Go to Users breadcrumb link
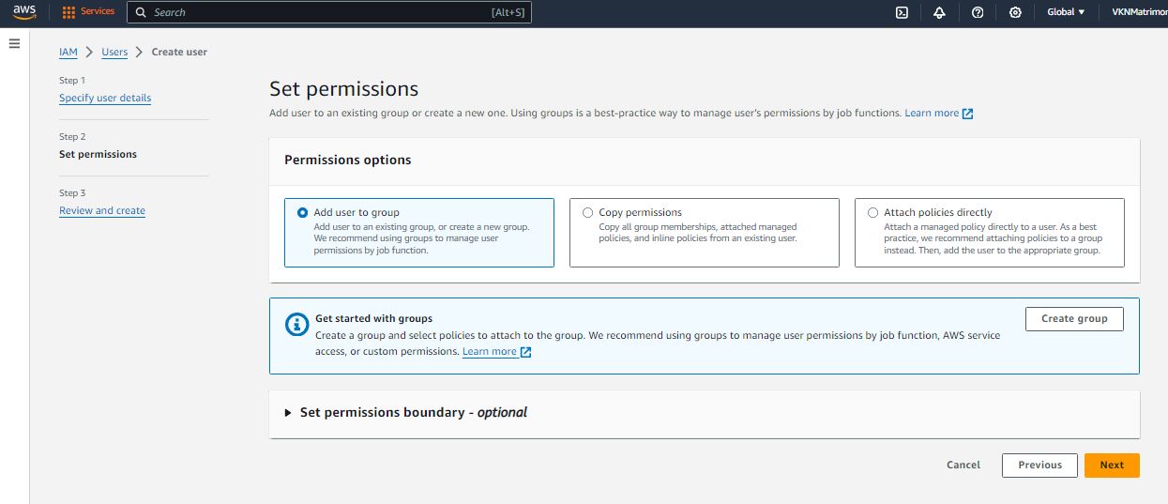Viewport: 1168px width, 504px height. point(114,52)
